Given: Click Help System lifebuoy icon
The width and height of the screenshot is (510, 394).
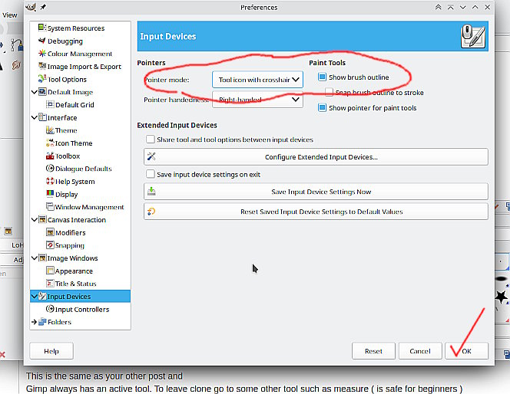Looking at the screenshot, I should (x=50, y=181).
